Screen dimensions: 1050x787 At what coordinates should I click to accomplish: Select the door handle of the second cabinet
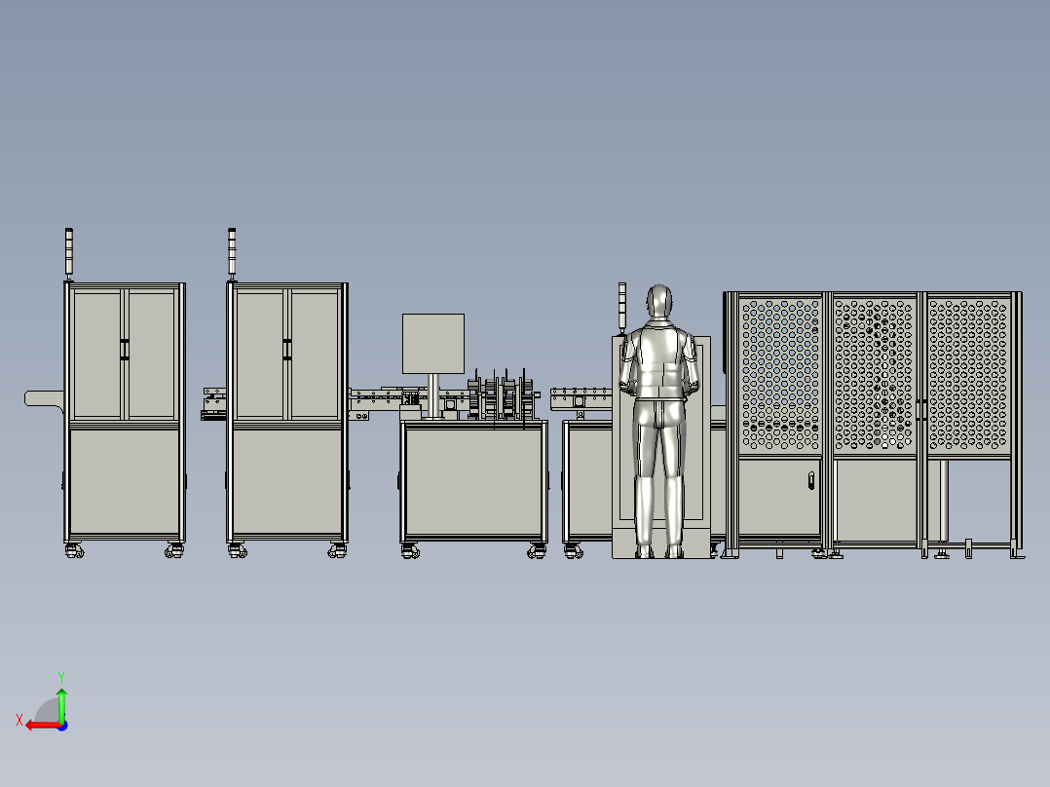(287, 350)
